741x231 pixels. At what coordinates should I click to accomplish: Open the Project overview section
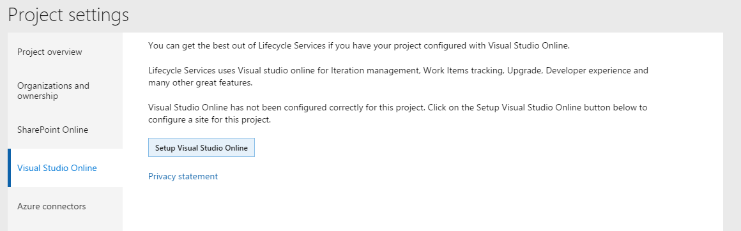pyautogui.click(x=65, y=52)
